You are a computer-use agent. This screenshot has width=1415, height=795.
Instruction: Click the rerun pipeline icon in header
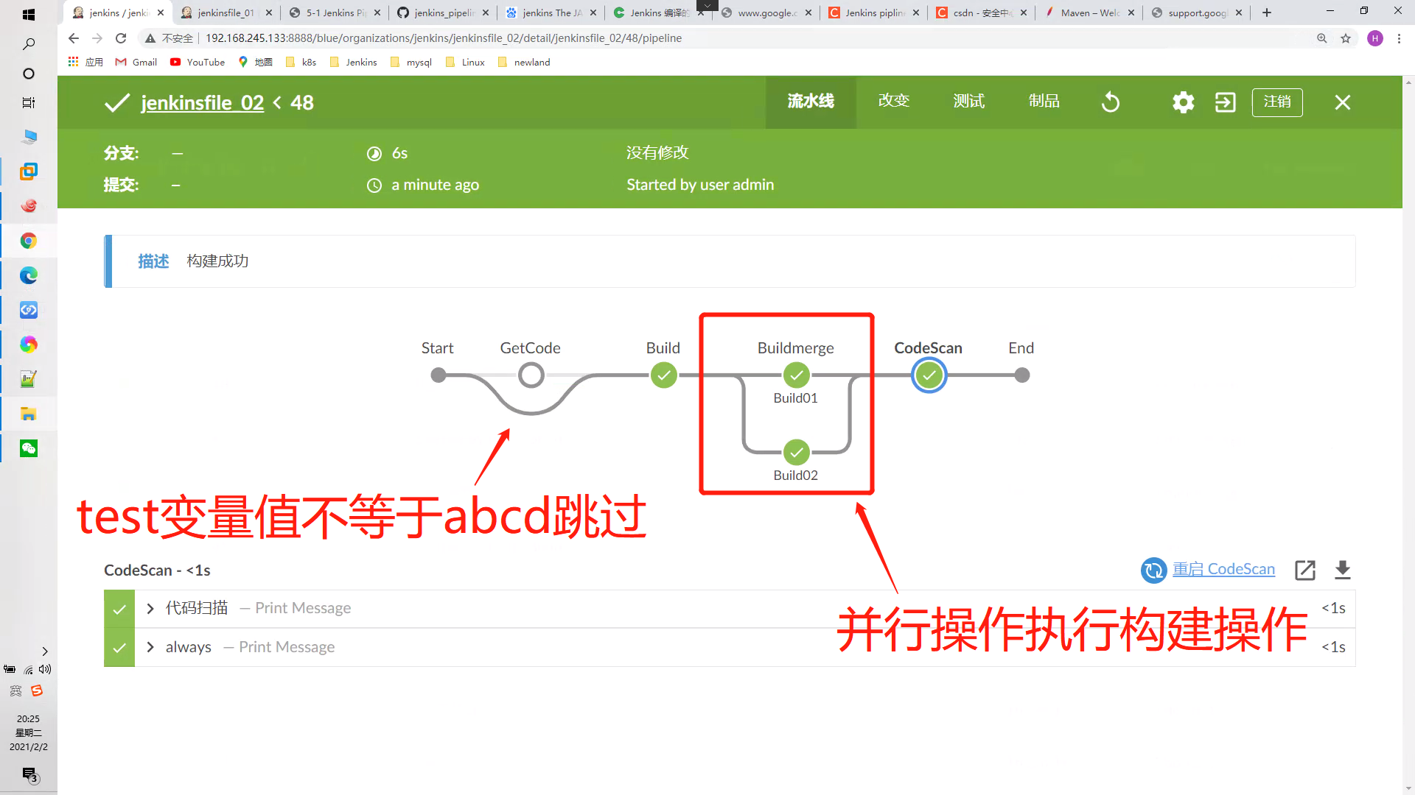click(1111, 102)
